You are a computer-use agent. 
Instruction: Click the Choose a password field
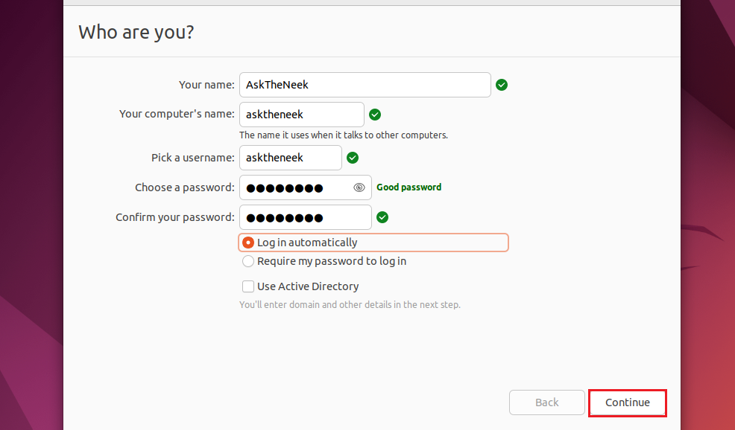click(298, 187)
